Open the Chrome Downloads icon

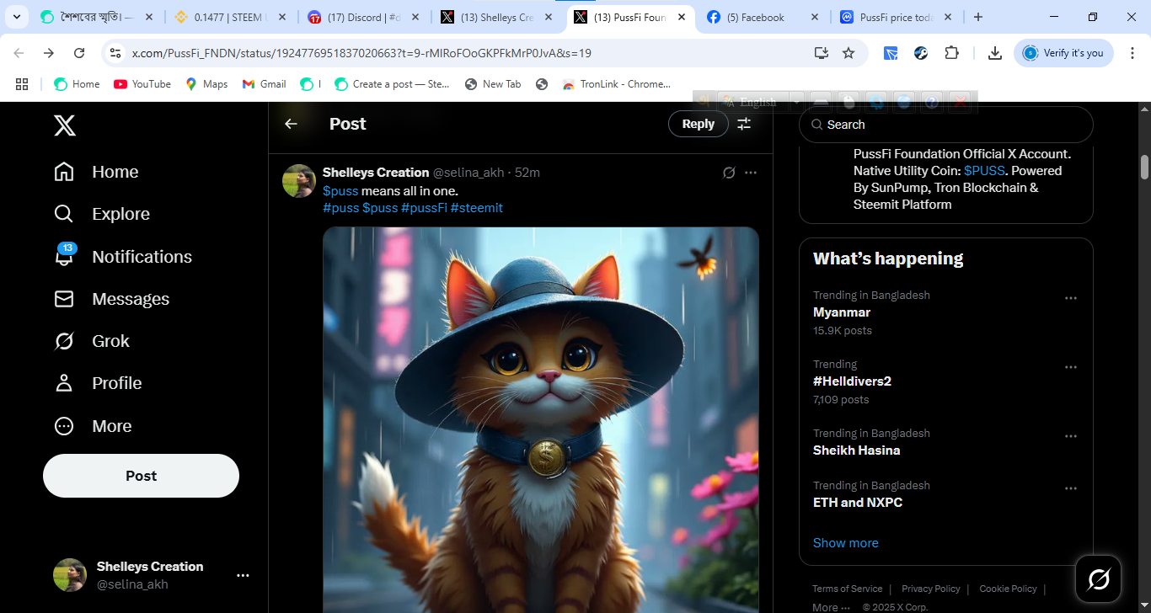[x=995, y=53]
